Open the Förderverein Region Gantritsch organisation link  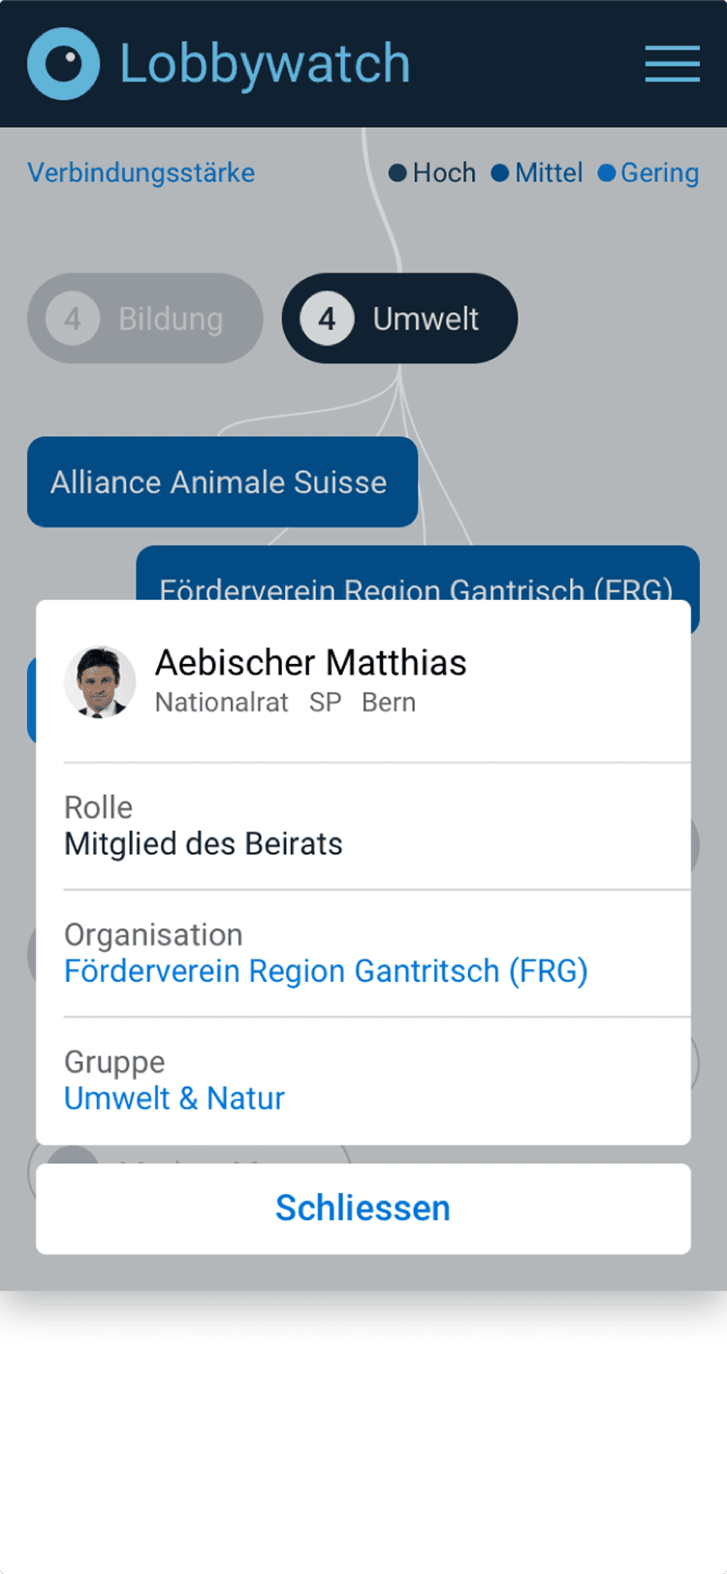coord(326,971)
